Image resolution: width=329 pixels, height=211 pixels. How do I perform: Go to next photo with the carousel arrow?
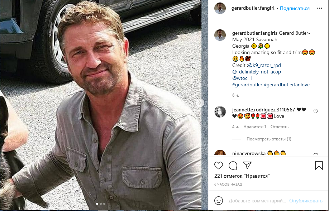pyautogui.click(x=200, y=103)
